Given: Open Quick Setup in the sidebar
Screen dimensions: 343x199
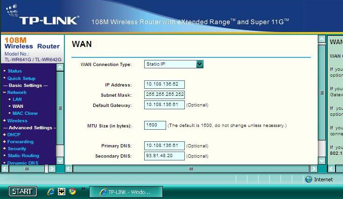Looking at the screenshot, I should tap(21, 79).
